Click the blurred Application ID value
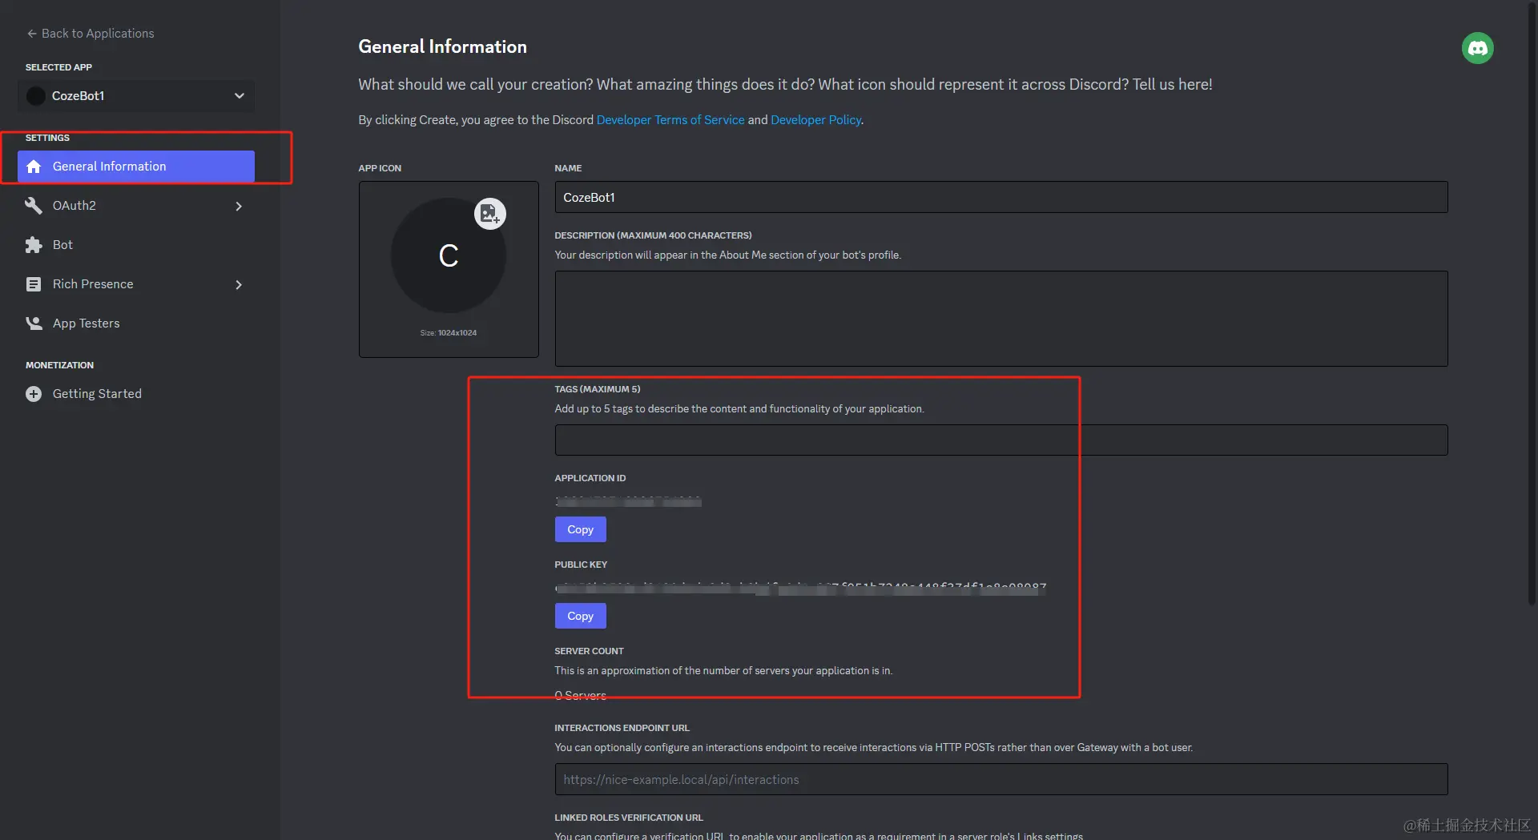The width and height of the screenshot is (1538, 840). click(x=628, y=501)
